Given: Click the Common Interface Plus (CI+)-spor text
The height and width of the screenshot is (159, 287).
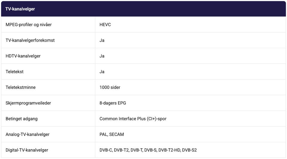Looking at the screenshot, I should (133, 119).
